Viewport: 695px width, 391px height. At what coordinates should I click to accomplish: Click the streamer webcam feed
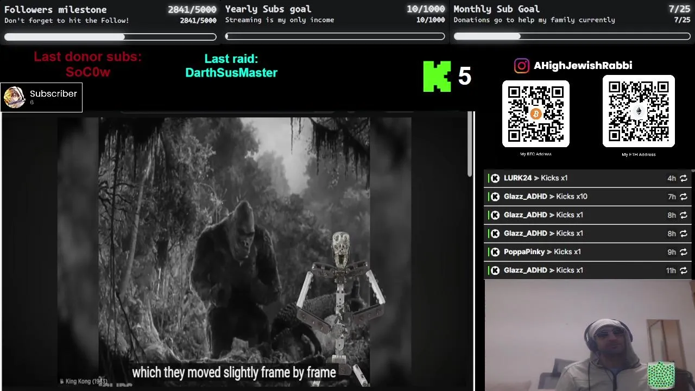coord(590,336)
